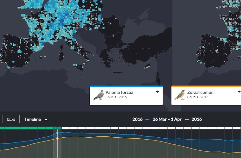Click the plus icon on Paloma torcaz card
Screen dimensions: 241x158
[157, 92]
